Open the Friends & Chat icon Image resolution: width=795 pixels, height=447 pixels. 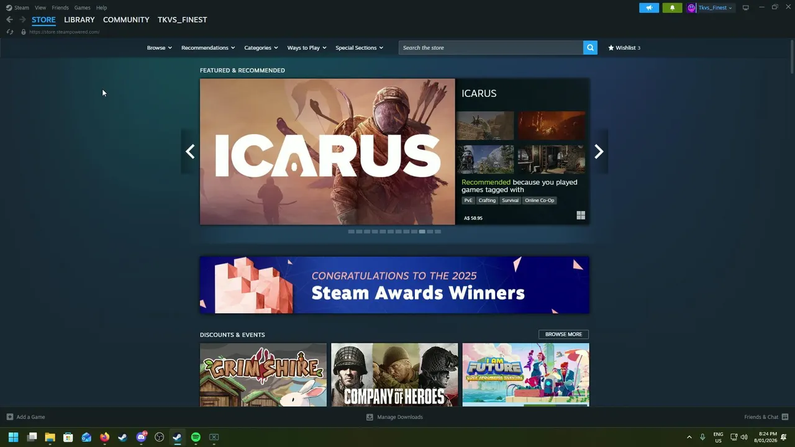coord(785,417)
